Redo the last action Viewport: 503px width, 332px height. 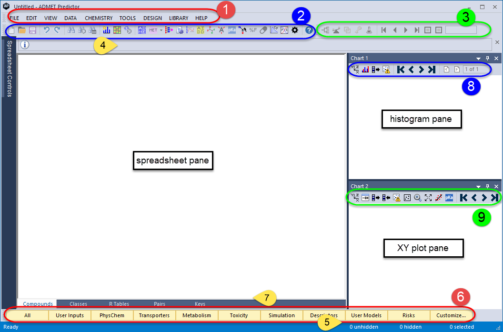pos(57,30)
